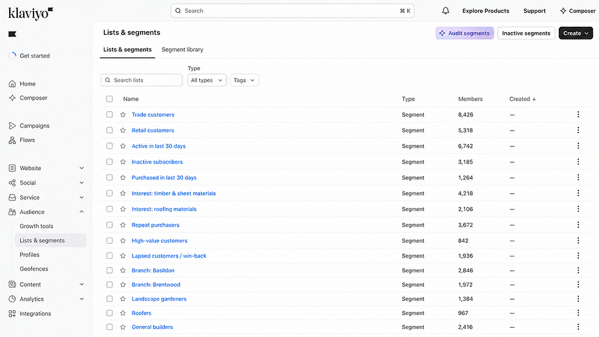Open the more options menu for Retail customers
Viewport: 599px width, 337px height.
coord(578,130)
